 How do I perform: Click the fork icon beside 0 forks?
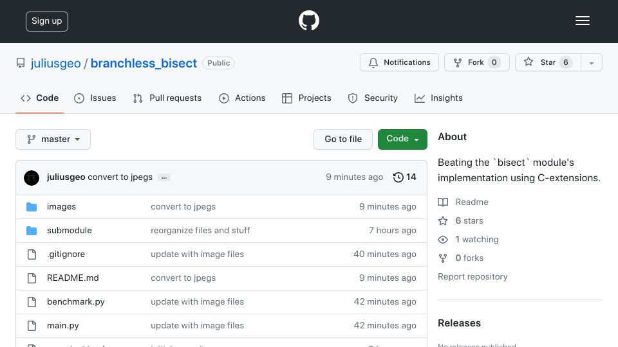pos(443,258)
